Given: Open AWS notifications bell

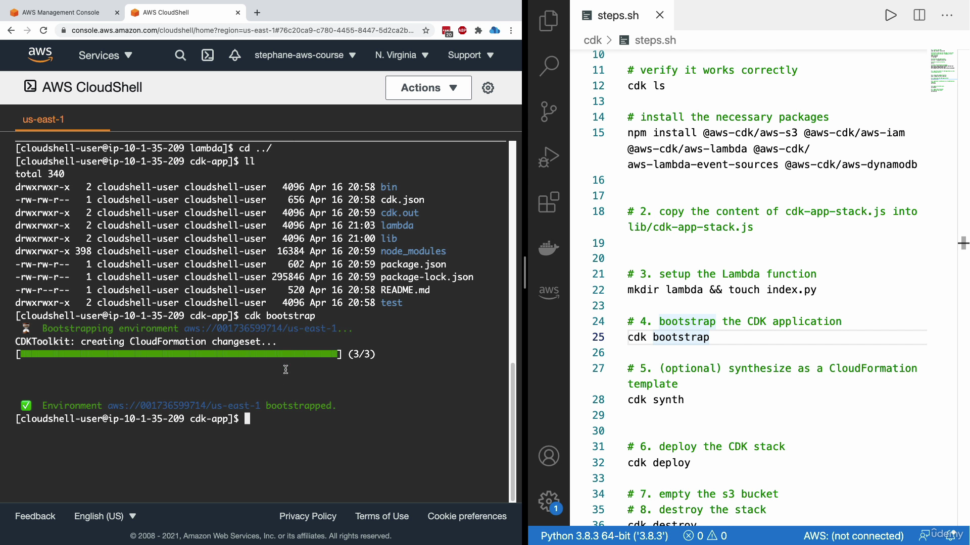Looking at the screenshot, I should click(235, 55).
